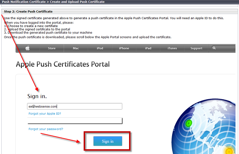Open the iTunes tab
The image size is (239, 154).
(172, 48)
